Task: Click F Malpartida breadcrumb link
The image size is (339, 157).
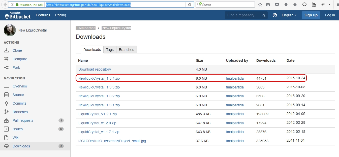Action: pyautogui.click(x=86, y=28)
